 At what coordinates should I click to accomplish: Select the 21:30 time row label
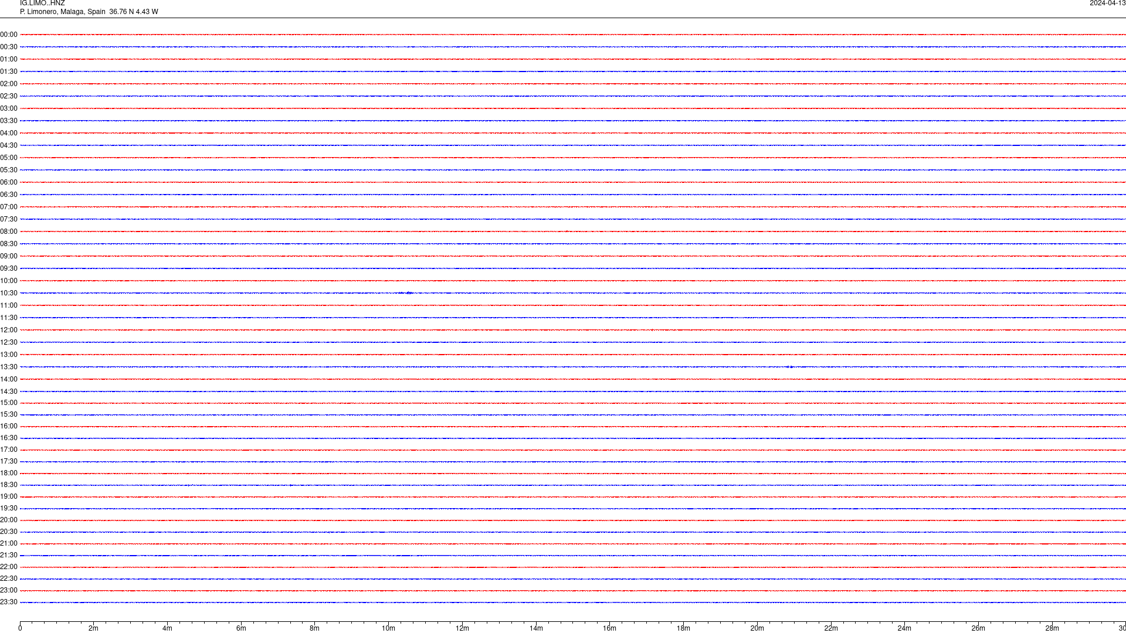pos(9,555)
